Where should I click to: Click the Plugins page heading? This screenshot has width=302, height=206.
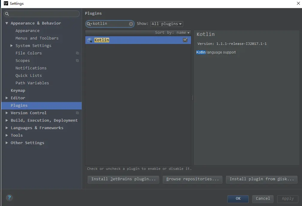pos(93,13)
